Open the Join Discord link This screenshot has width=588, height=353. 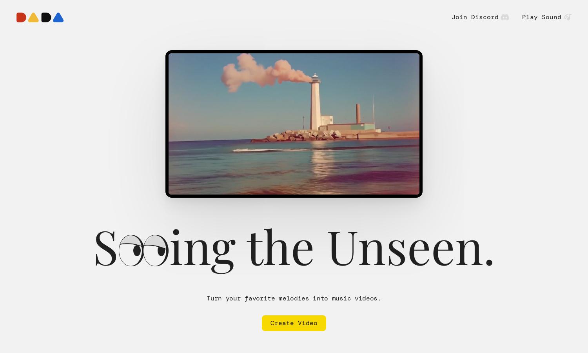(x=480, y=17)
